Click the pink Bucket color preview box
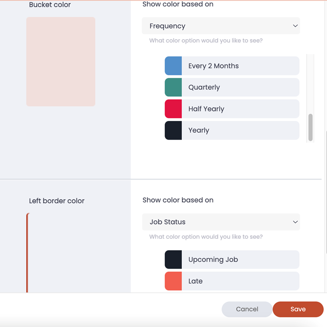327x327 pixels. point(60,61)
